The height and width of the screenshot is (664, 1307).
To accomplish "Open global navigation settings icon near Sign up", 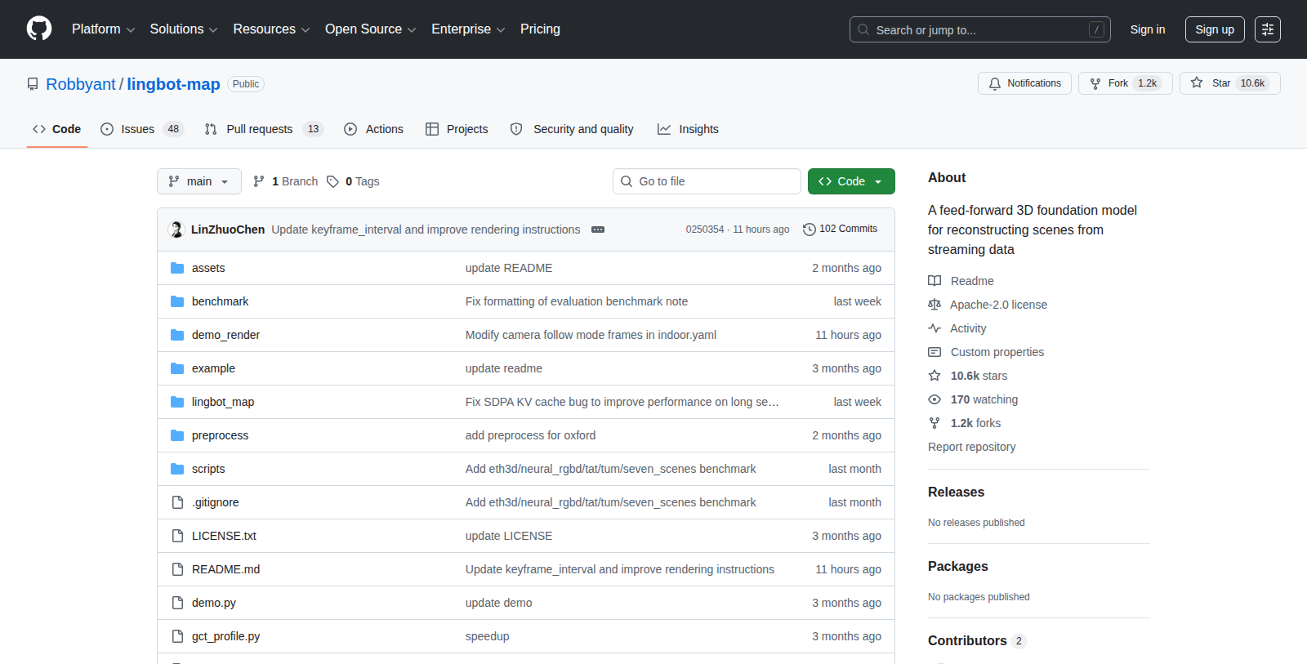I will pyautogui.click(x=1268, y=29).
